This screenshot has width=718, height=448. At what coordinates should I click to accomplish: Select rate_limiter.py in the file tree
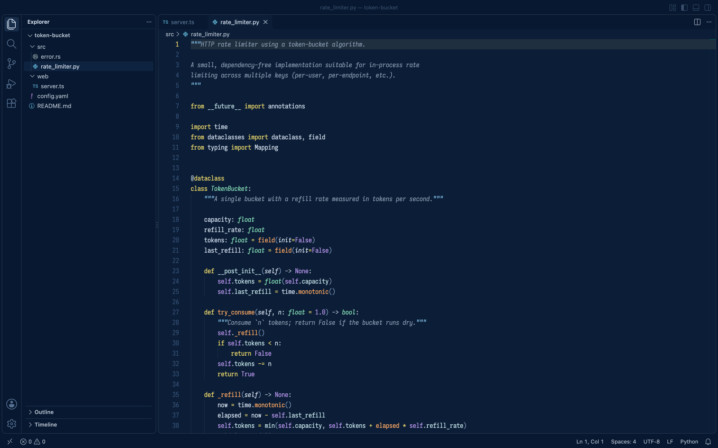click(x=88, y=66)
